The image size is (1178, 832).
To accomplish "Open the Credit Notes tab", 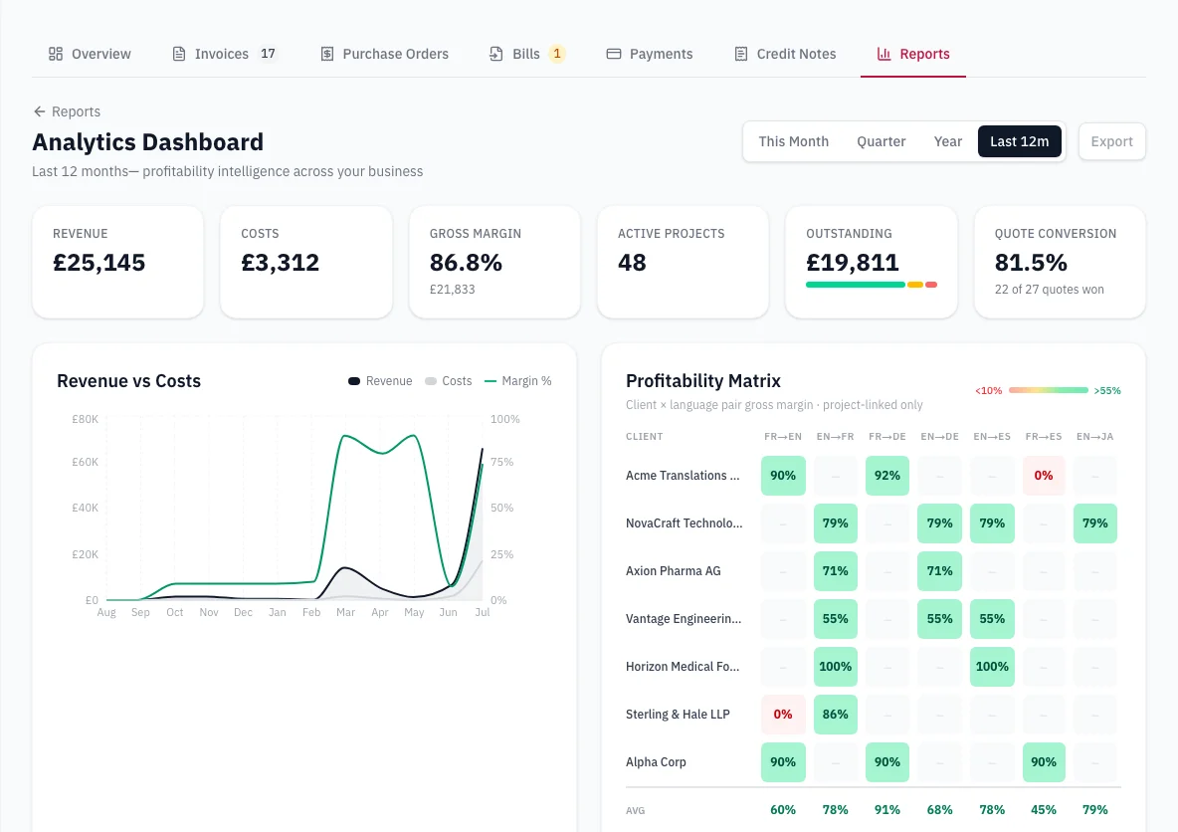I will pyautogui.click(x=785, y=54).
